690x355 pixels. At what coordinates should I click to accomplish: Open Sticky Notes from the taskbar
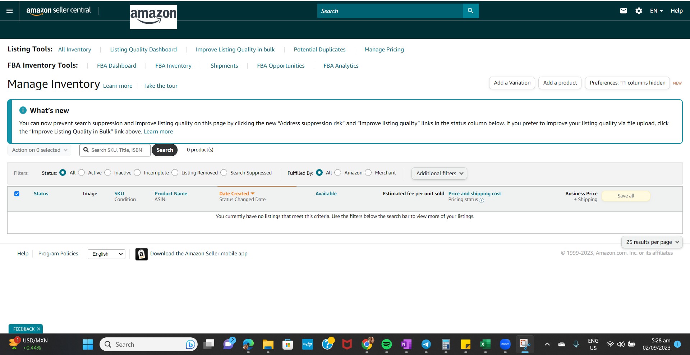tap(465, 345)
